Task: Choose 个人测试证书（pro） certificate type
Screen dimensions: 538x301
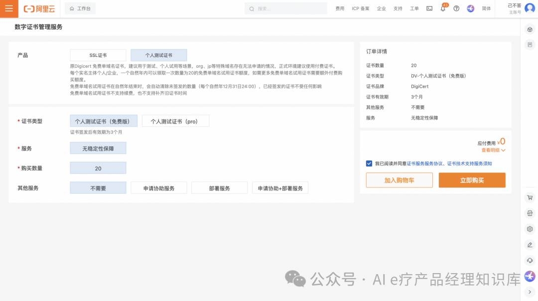Action: point(176,121)
